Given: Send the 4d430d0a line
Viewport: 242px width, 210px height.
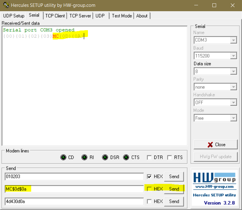Looking at the screenshot, I should [174, 201].
